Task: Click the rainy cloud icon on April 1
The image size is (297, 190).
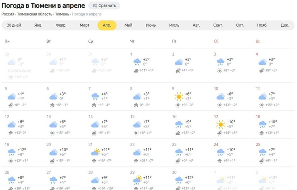Action: pos(137,62)
